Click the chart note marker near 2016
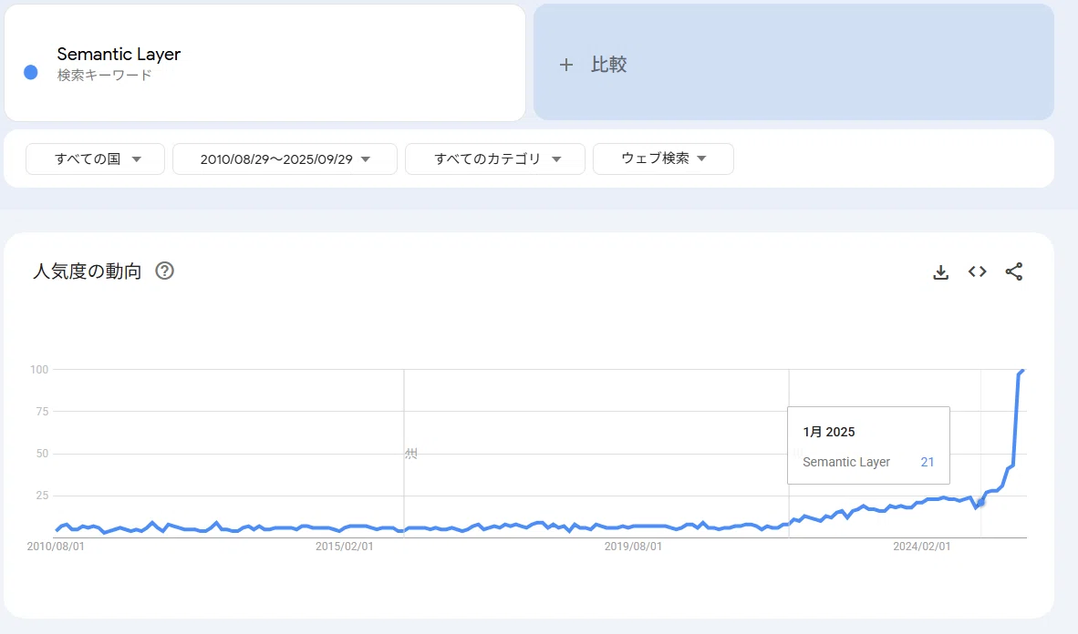Viewport: 1078px width, 634px height. click(411, 454)
